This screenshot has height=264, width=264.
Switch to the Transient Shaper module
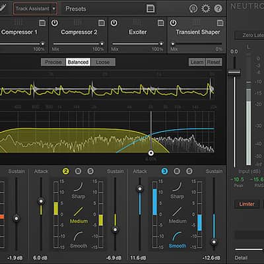pyautogui.click(x=198, y=32)
